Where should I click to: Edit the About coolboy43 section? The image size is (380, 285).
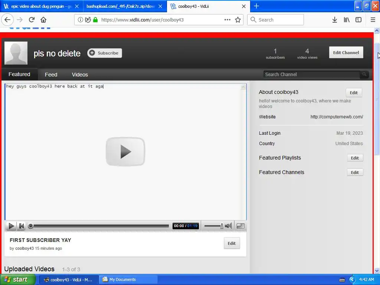point(354,92)
